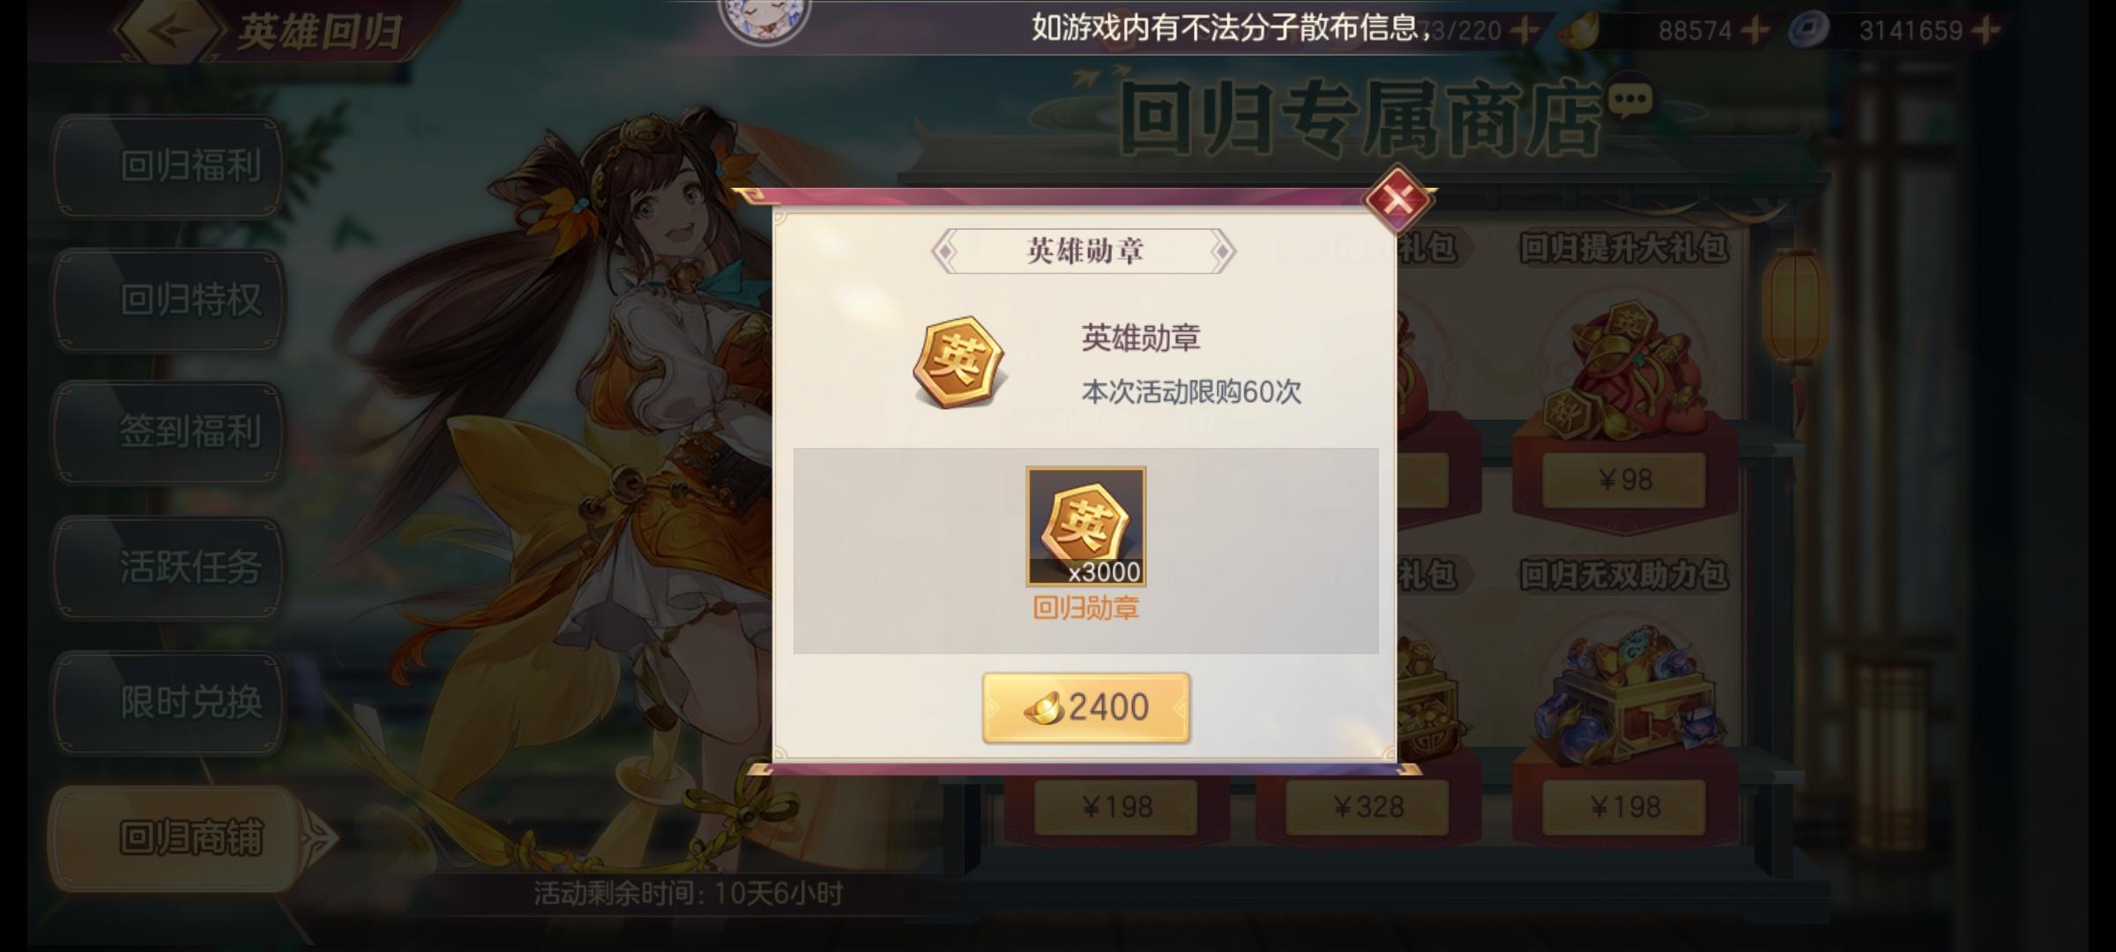Buy for 2400 gold ingots
The image size is (2116, 952).
click(x=1086, y=708)
